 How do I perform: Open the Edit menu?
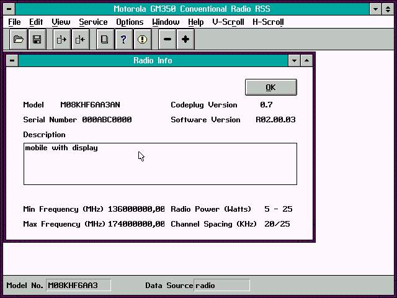[36, 22]
